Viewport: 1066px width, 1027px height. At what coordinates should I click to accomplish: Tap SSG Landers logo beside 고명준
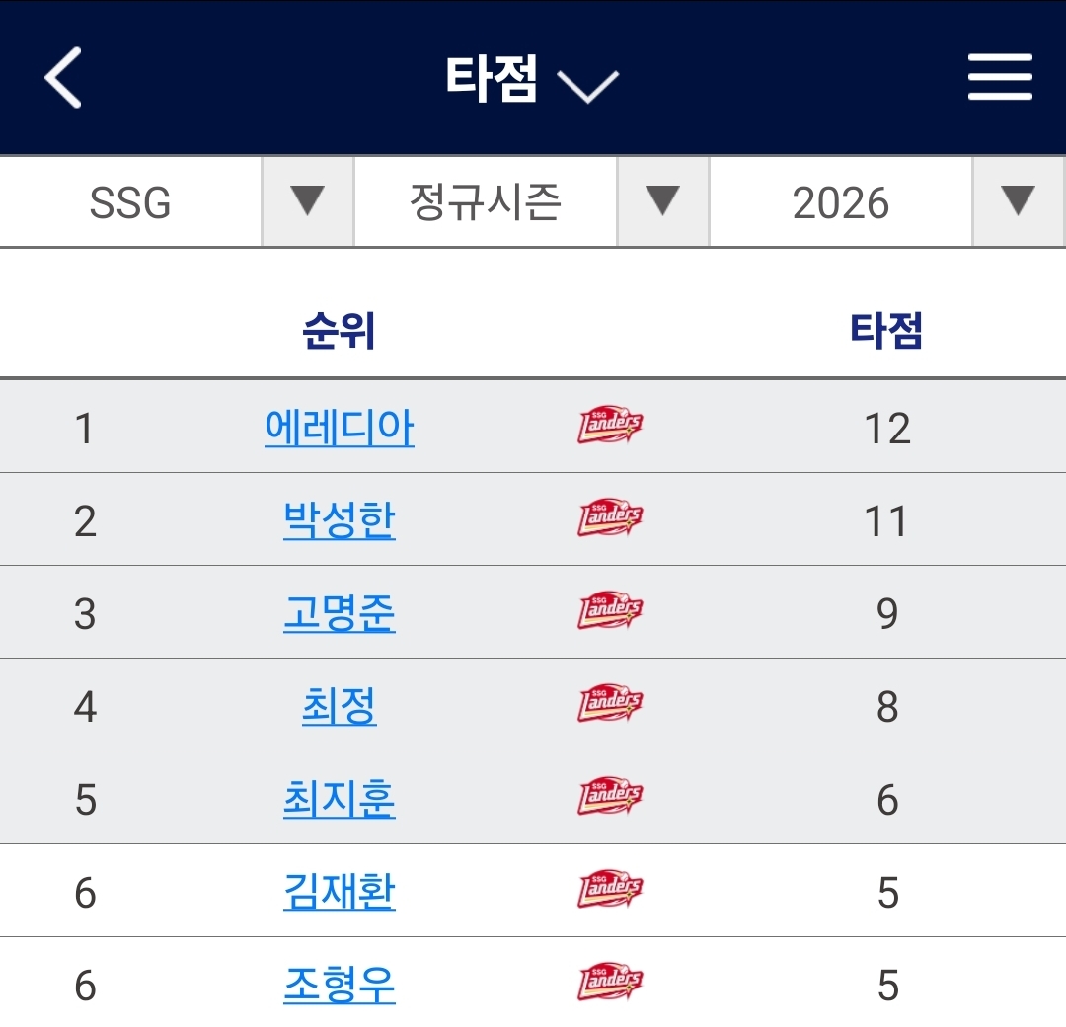(610, 611)
